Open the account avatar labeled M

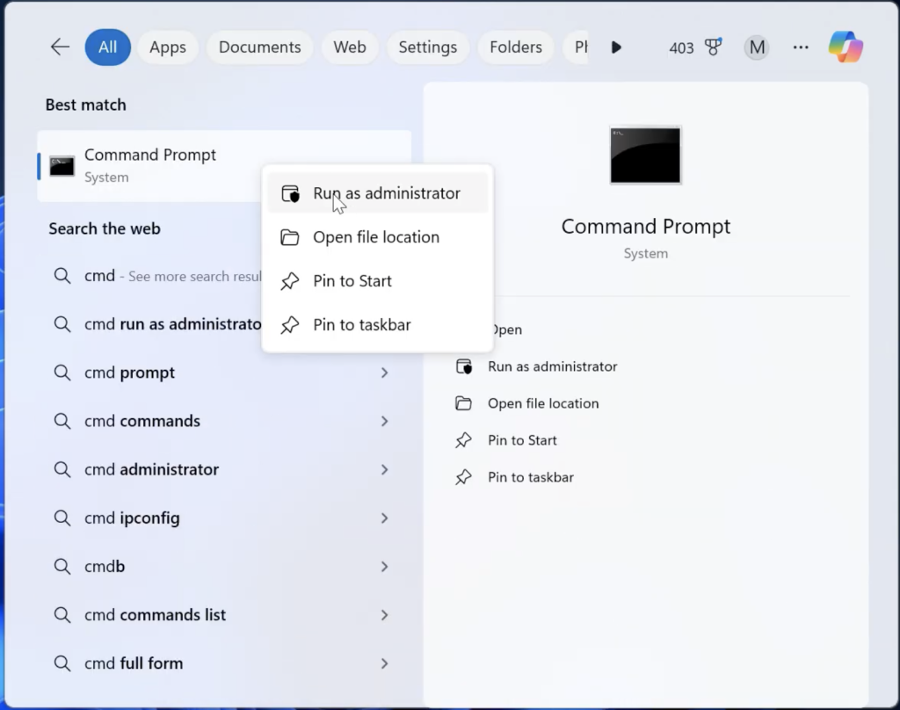(x=756, y=47)
